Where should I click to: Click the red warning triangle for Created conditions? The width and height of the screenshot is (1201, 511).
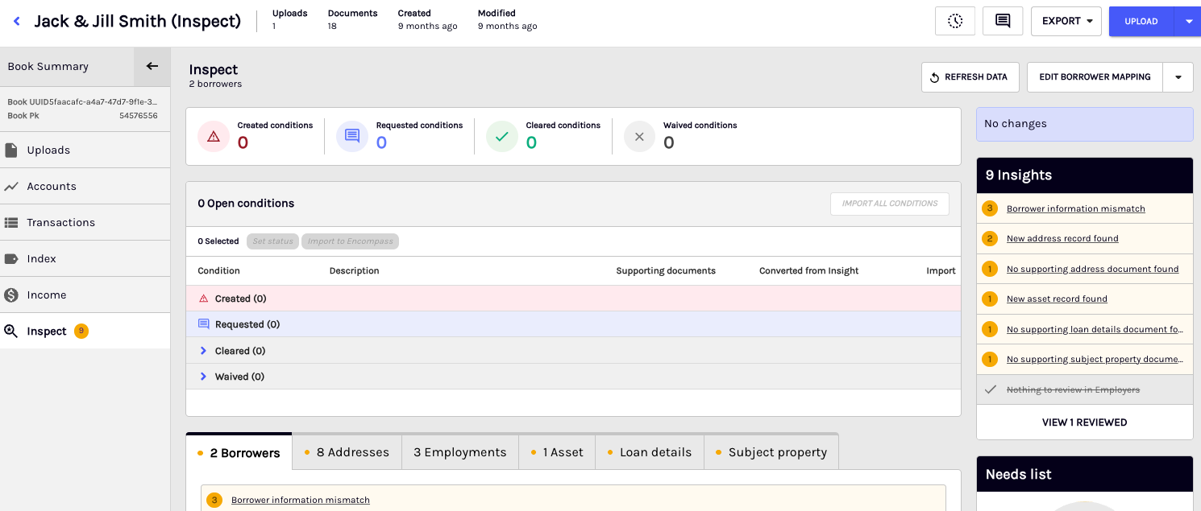214,137
